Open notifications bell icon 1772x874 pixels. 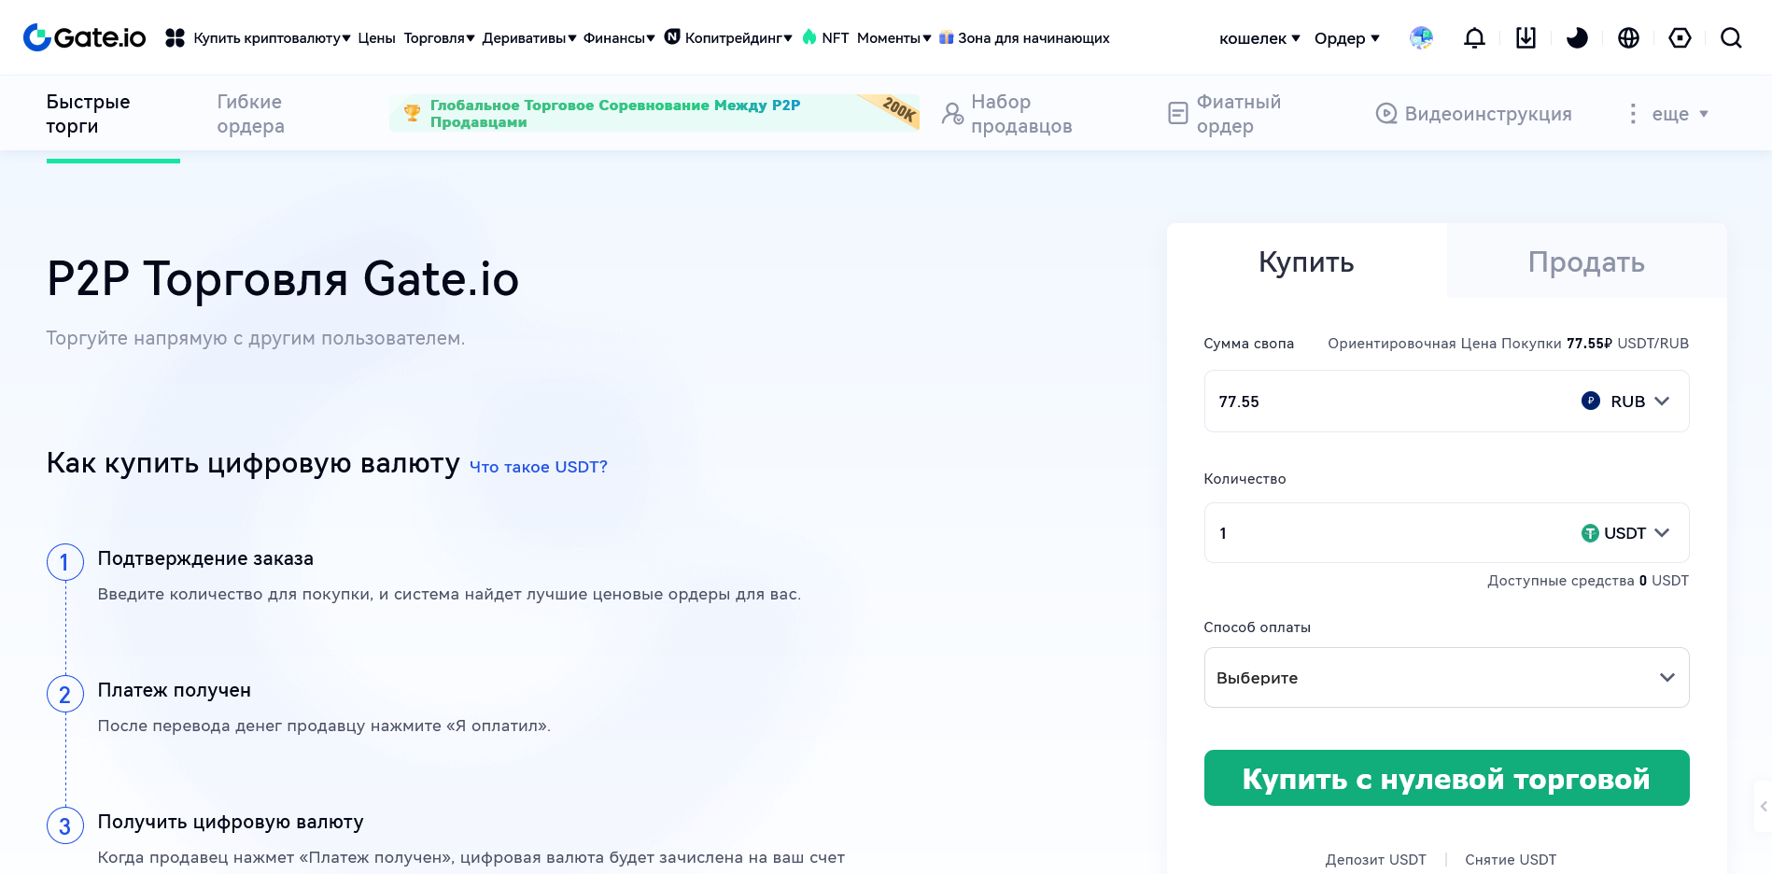point(1474,37)
